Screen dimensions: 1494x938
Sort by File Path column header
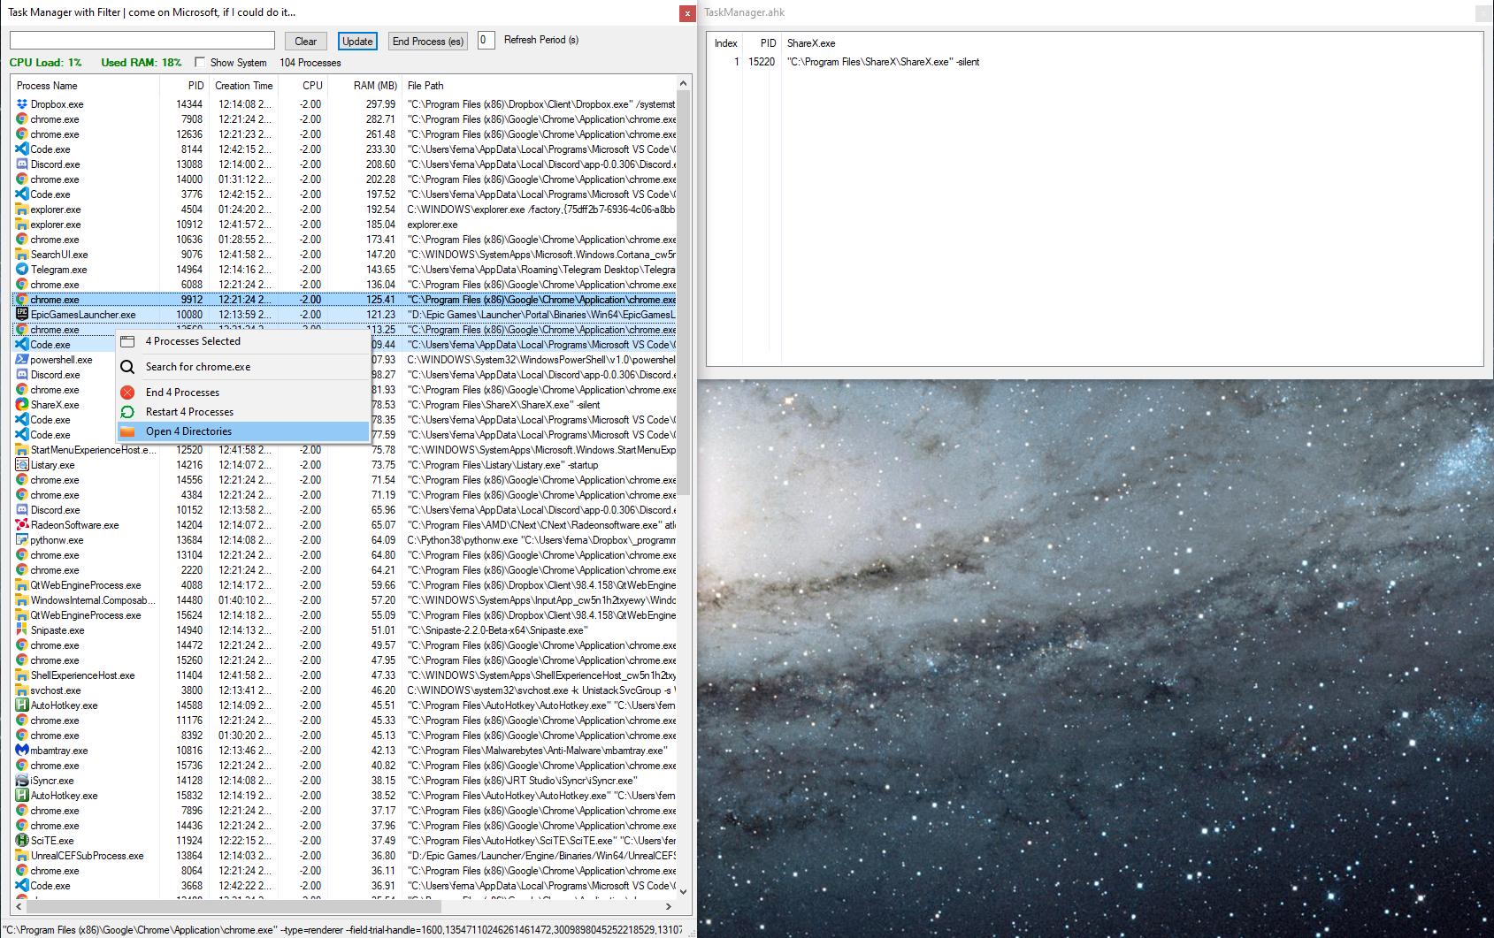tap(539, 86)
